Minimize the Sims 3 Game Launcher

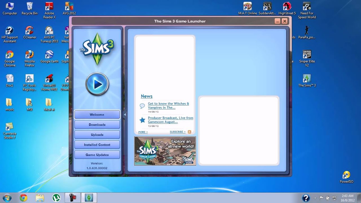277,21
